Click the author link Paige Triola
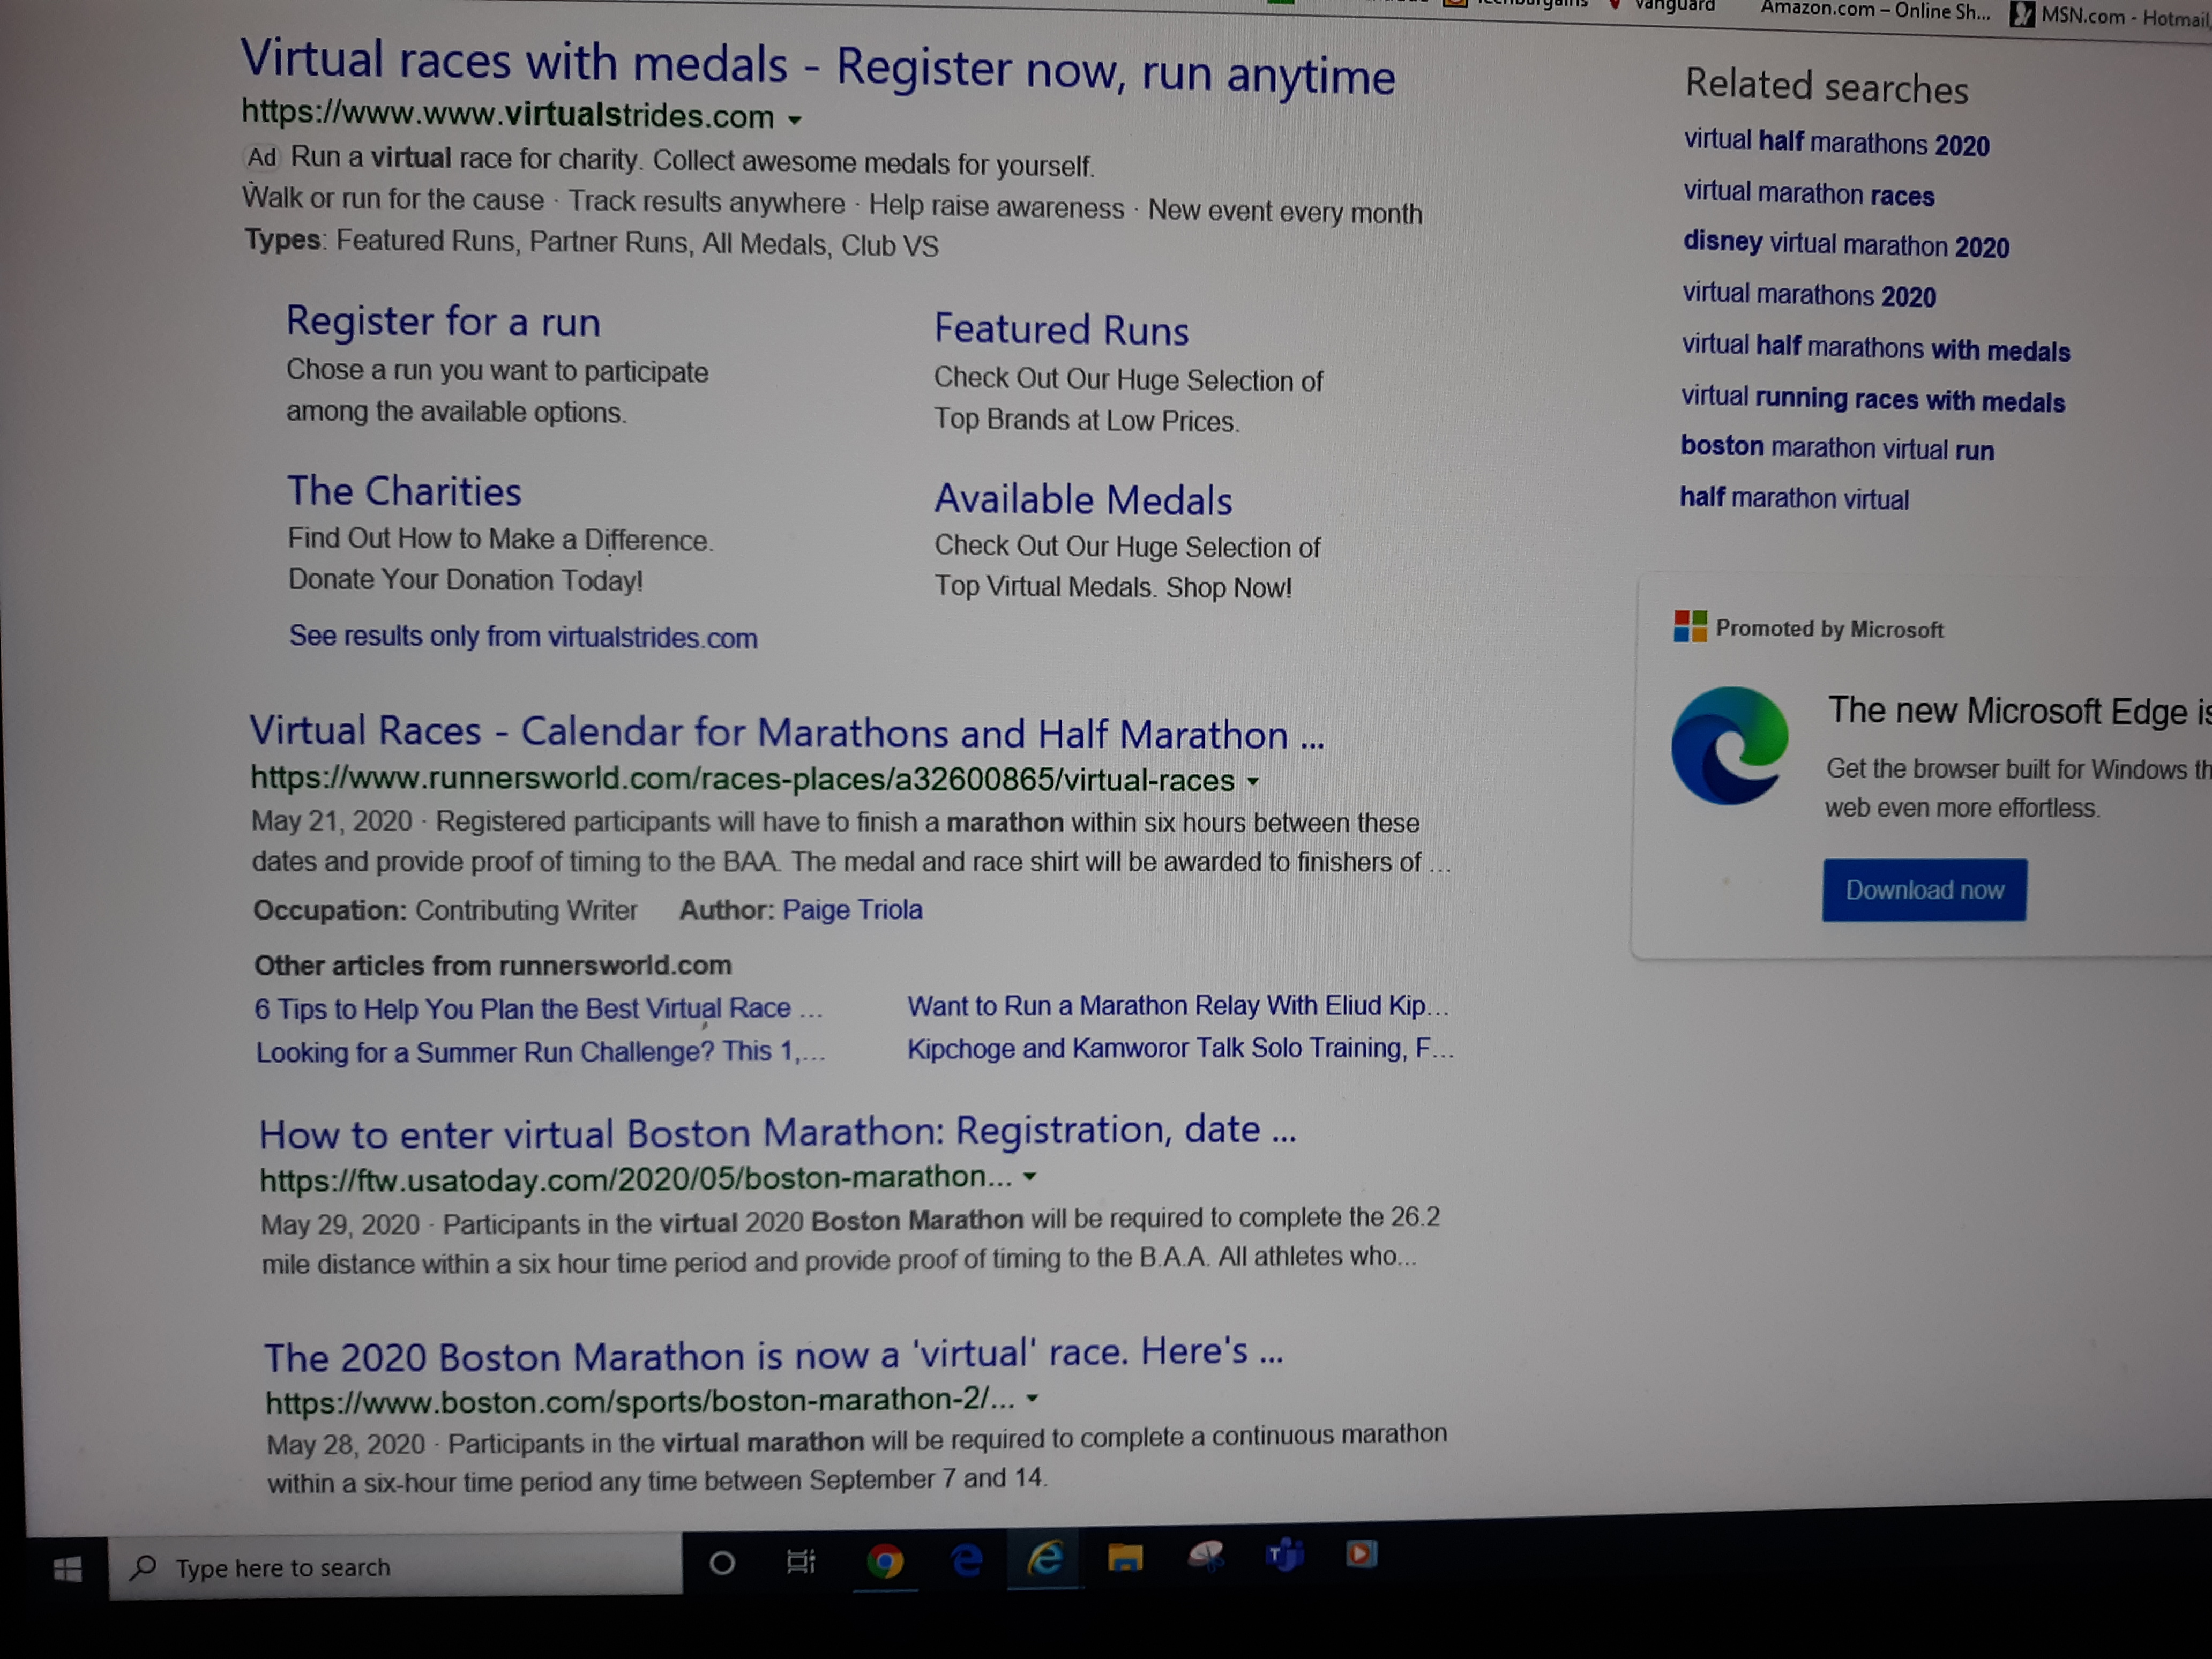The height and width of the screenshot is (1659, 2212). click(x=852, y=910)
